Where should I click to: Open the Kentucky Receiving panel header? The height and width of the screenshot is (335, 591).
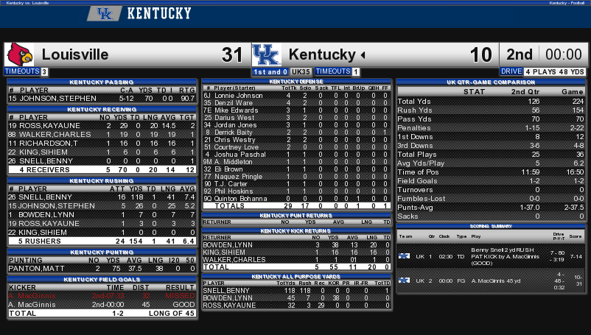(x=102, y=110)
